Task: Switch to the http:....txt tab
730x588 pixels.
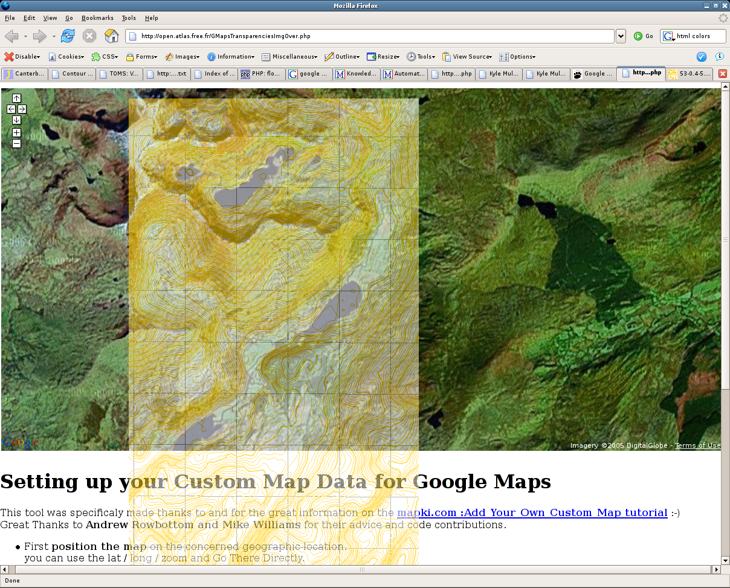Action: pos(167,74)
